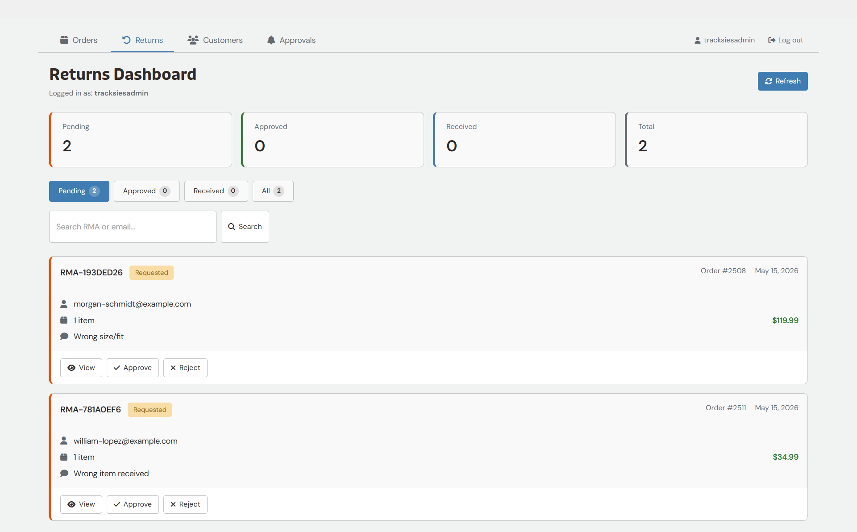Click Order #2511 text
This screenshot has width=857, height=532.
726,408
